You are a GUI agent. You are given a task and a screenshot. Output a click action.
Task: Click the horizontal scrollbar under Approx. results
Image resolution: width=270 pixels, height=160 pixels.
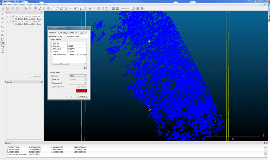tap(61, 64)
